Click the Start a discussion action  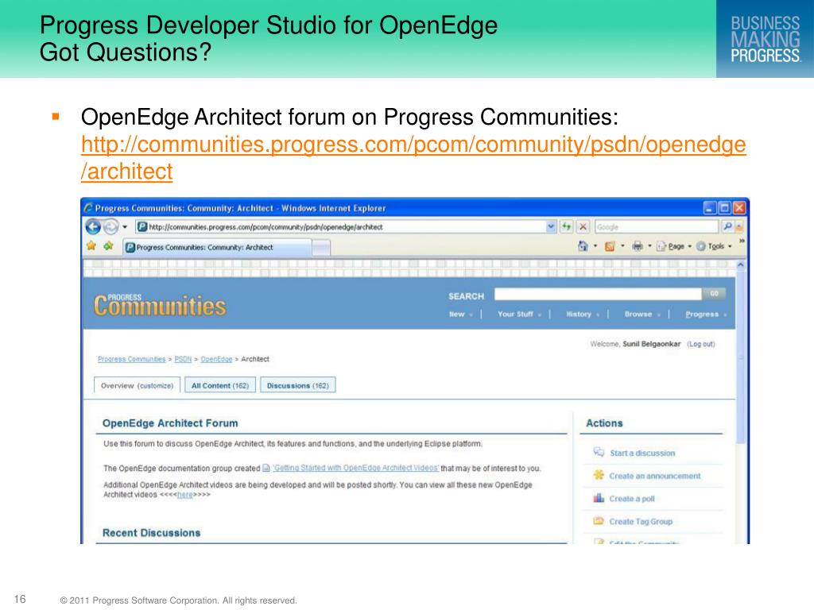[642, 453]
